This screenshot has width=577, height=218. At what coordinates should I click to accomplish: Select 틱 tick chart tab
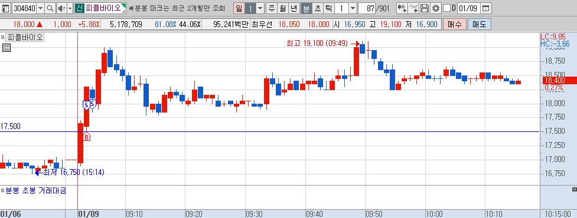(x=328, y=8)
